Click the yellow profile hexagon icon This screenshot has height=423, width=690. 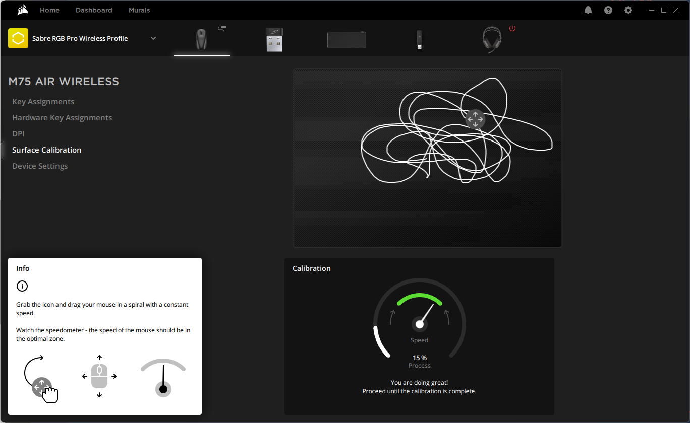pos(18,38)
